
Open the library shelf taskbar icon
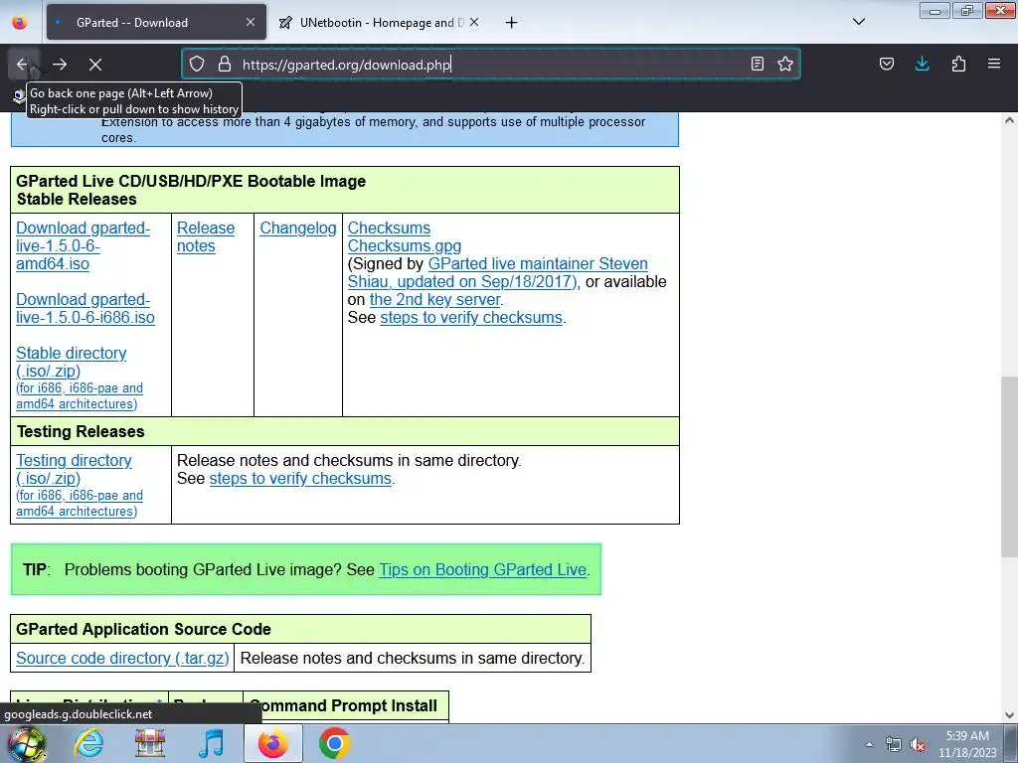click(x=150, y=743)
